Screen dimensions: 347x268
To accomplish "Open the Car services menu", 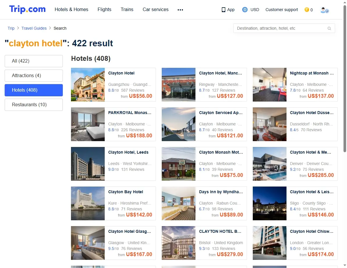I will 156,10.
